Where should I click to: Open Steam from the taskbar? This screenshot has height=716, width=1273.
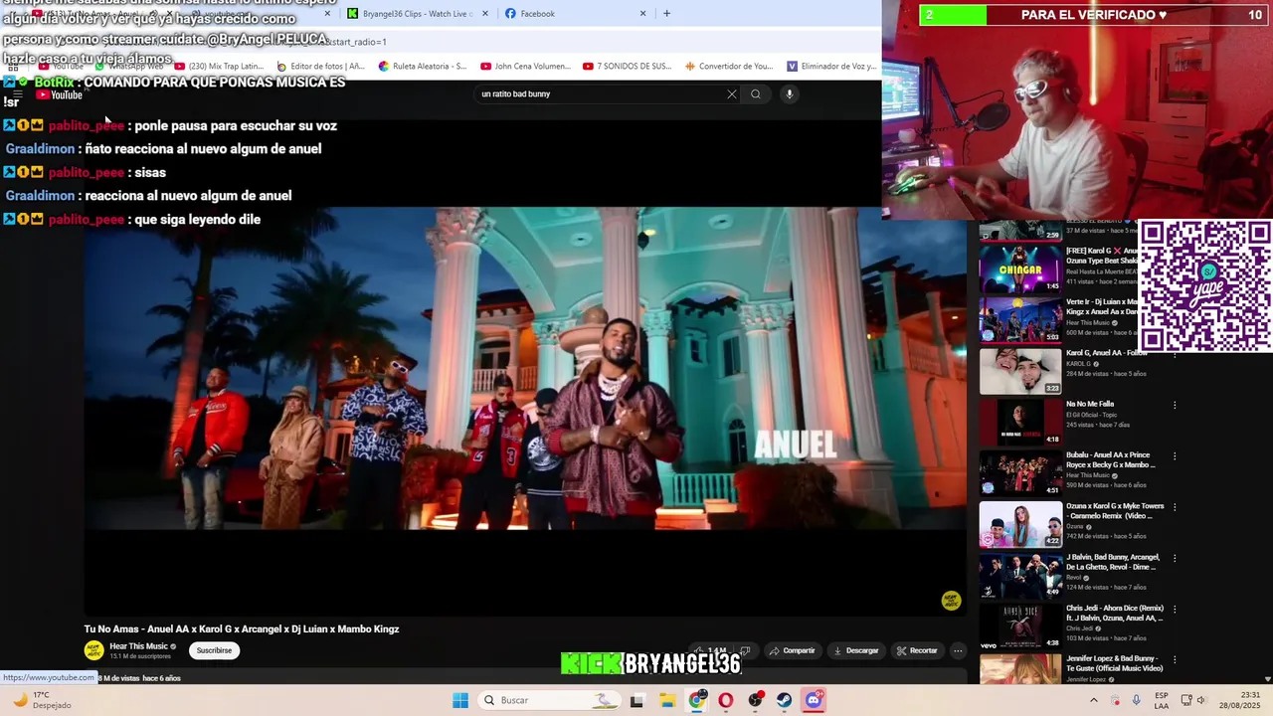(x=785, y=700)
